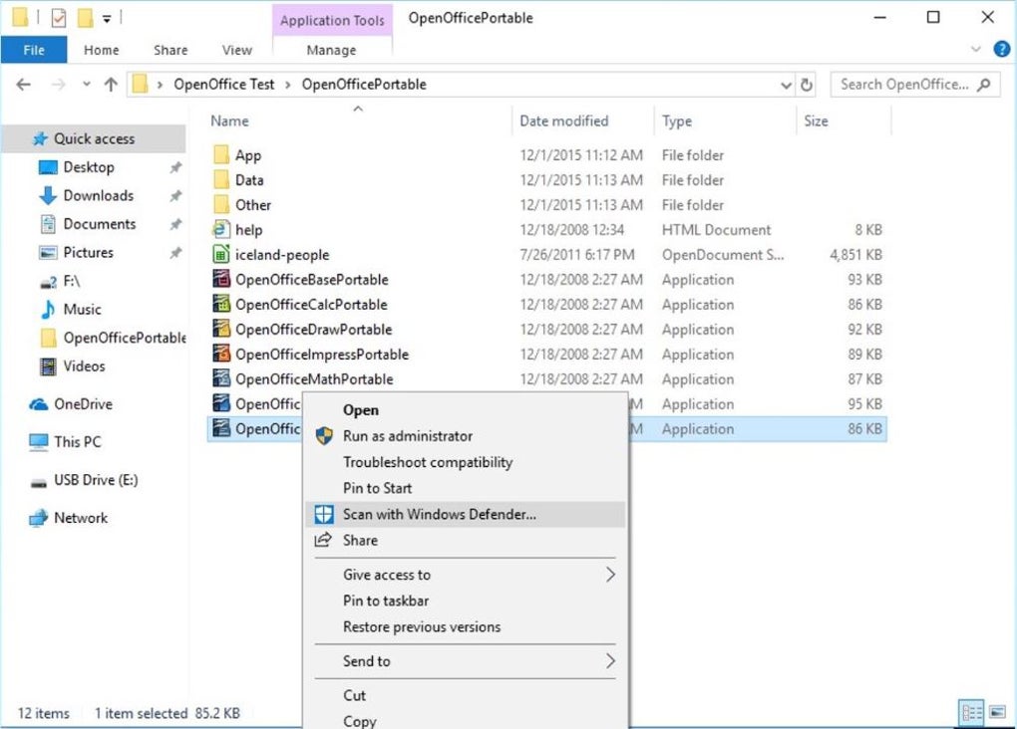1017x729 pixels.
Task: Open the Manage tab under Application Tools
Action: [331, 50]
